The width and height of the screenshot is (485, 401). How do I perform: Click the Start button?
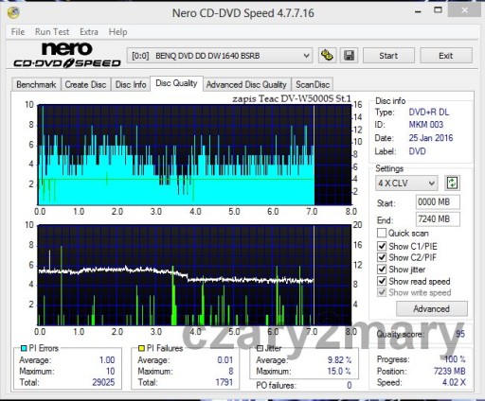tap(388, 56)
